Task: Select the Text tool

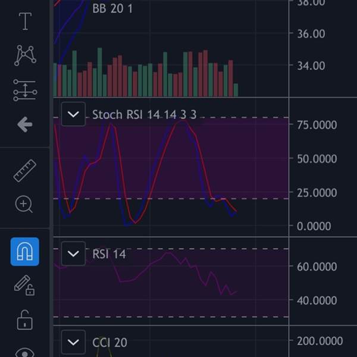Action: tap(25, 21)
